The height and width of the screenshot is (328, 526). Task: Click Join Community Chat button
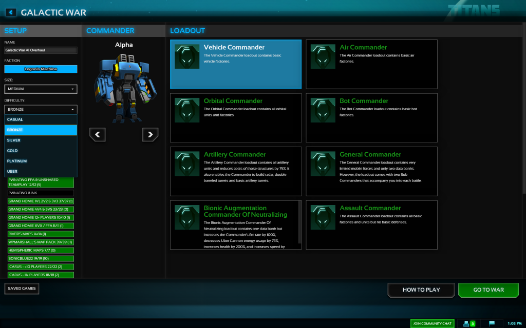[x=433, y=324]
